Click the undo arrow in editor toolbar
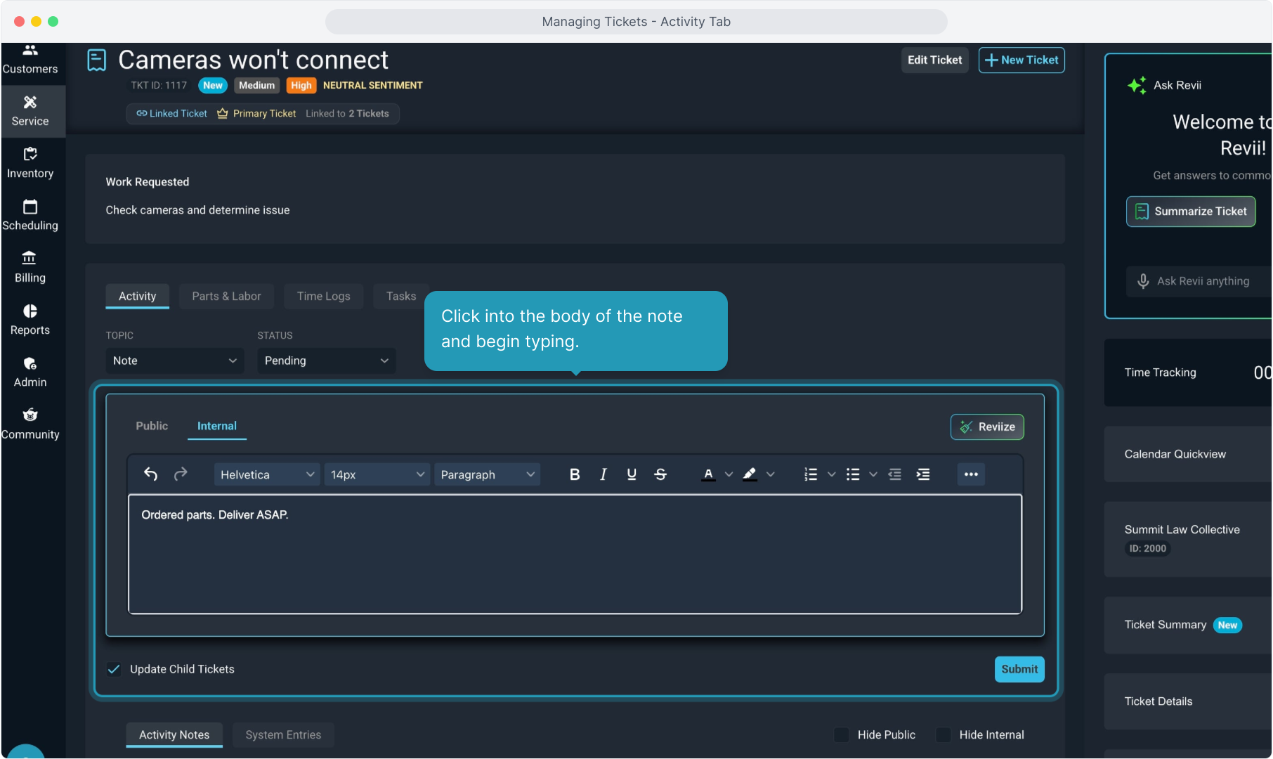The width and height of the screenshot is (1273, 759). [150, 474]
